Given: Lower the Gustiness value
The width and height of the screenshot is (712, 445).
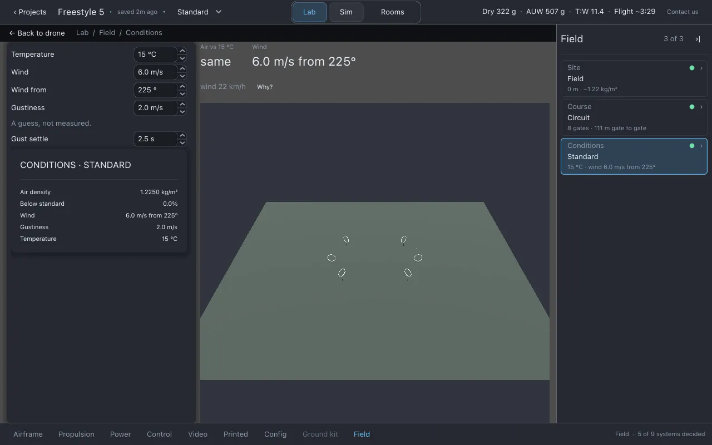Looking at the screenshot, I should (182, 111).
